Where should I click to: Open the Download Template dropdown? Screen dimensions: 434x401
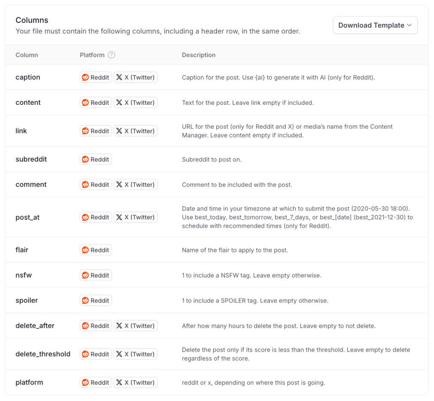tap(375, 25)
